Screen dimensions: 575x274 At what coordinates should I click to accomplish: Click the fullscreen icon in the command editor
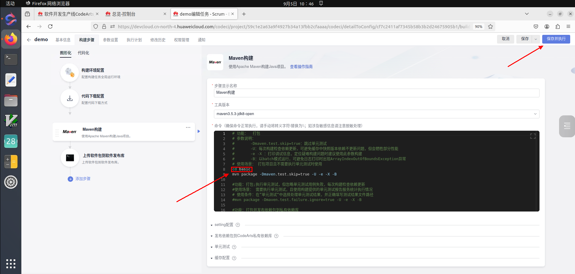coord(533,136)
